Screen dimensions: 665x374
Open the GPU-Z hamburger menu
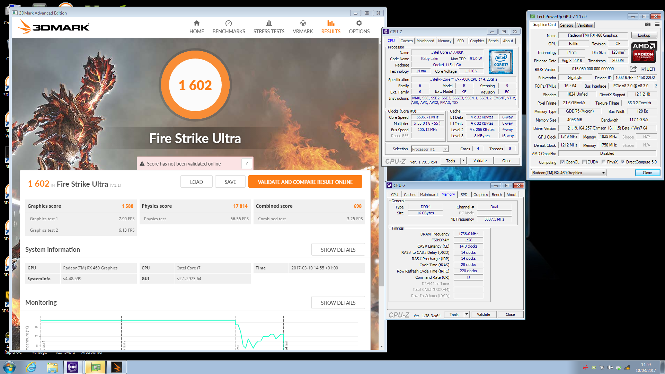657,25
